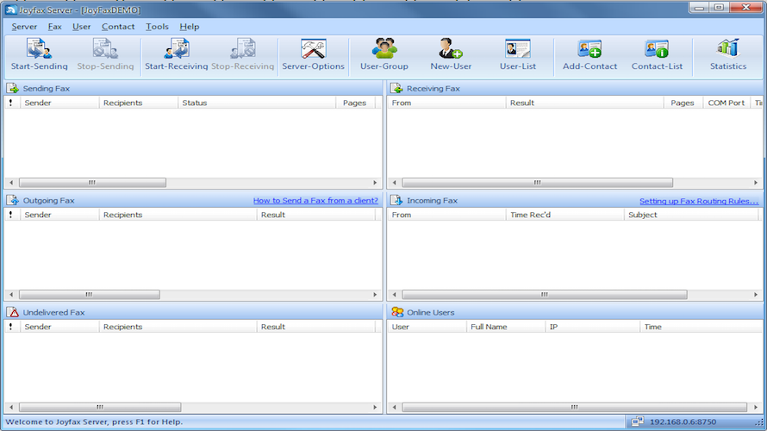
Task: Click the Welcome to Joyfax Server status text
Action: (94, 422)
